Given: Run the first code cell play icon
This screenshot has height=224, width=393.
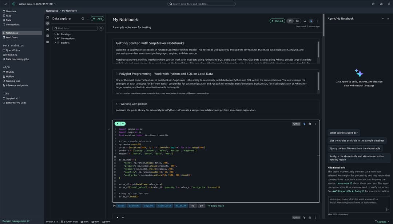Looking at the screenshot, I should pyautogui.click(x=117, y=123).
